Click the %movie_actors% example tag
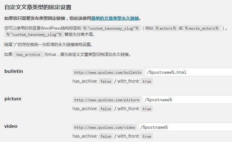The width and height of the screenshot is (232, 142). (202, 28)
